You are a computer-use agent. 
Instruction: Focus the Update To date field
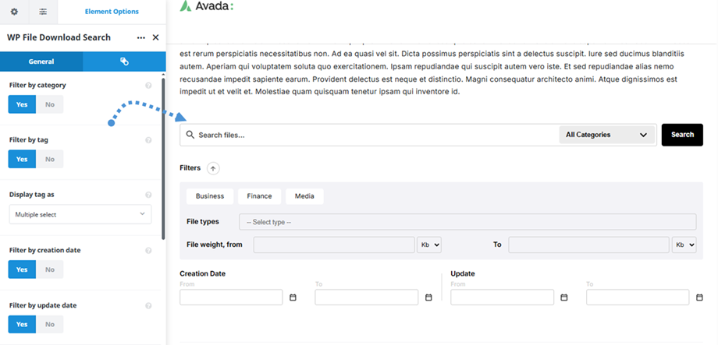638,297
